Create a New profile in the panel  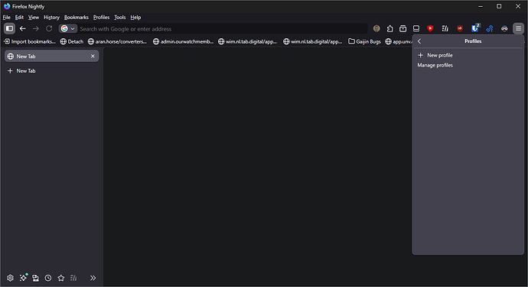tap(468, 55)
